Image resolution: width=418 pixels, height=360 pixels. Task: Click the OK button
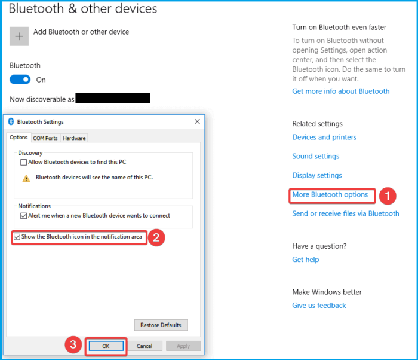tap(106, 346)
